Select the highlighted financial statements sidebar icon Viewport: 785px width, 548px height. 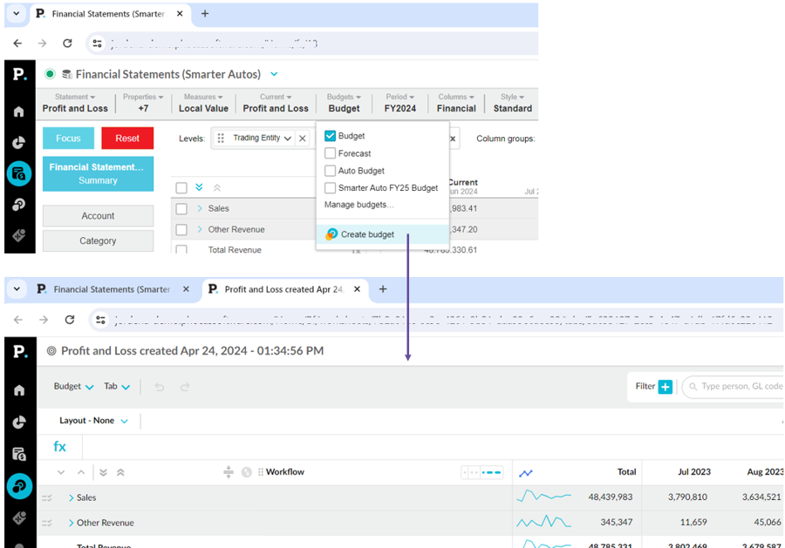[19, 174]
